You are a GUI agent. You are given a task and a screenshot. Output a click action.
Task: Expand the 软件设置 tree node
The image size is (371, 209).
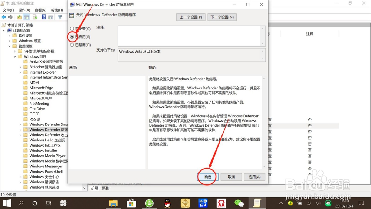[9, 36]
